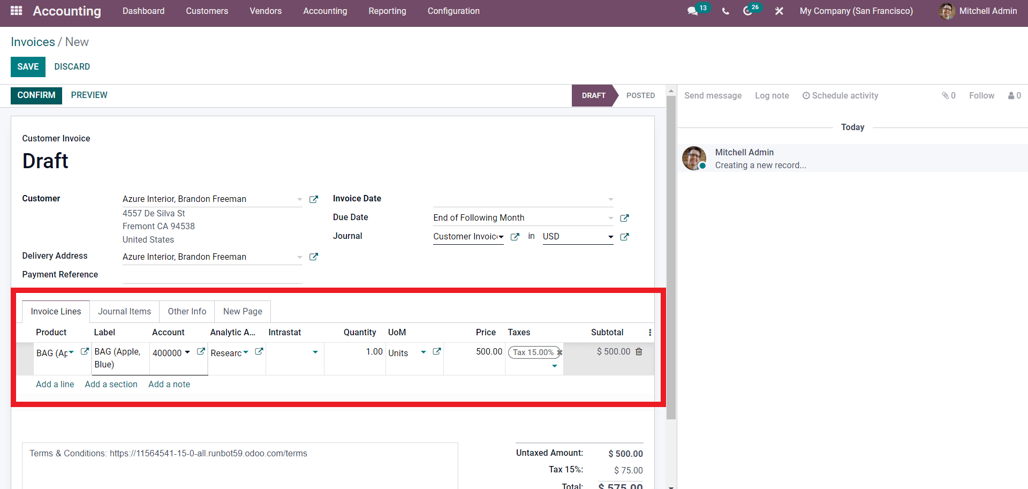Screen dimensions: 1028x489
Task: Open the Invoice Date picker dropdown
Action: click(611, 199)
